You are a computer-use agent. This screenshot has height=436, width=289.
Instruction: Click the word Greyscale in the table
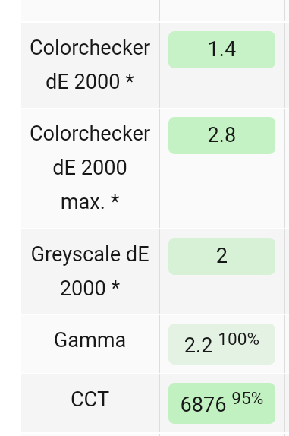tap(77, 255)
